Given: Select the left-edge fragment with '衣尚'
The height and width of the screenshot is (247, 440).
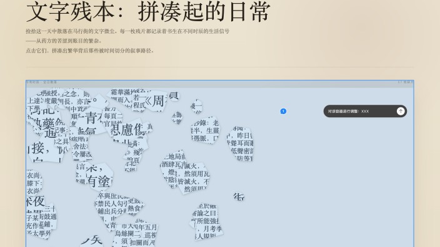Looking at the screenshot, I should click(x=34, y=183).
